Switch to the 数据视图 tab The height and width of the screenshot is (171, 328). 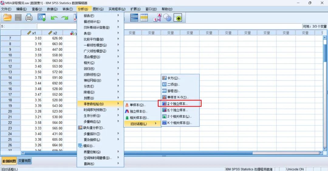(9, 161)
